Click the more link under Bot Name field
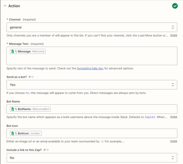183x164 pixels. [x=174, y=117]
